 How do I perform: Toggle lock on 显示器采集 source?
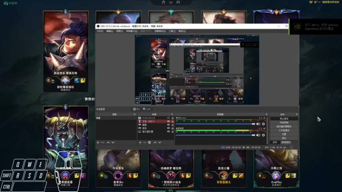point(173,132)
